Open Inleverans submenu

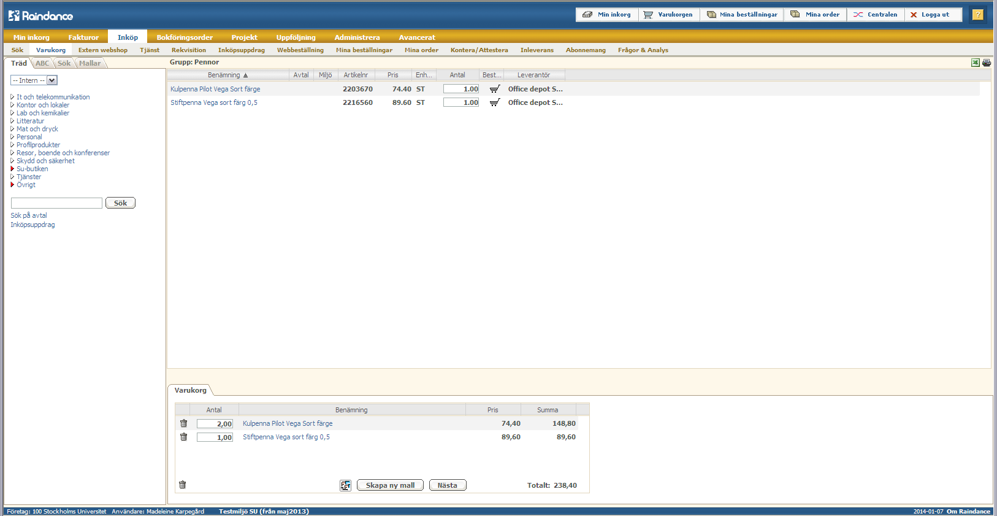537,50
